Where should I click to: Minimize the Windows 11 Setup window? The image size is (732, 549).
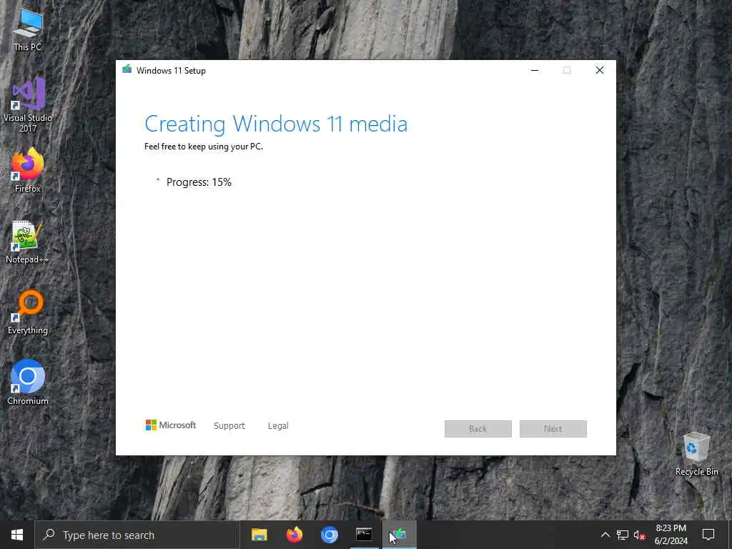tap(535, 71)
